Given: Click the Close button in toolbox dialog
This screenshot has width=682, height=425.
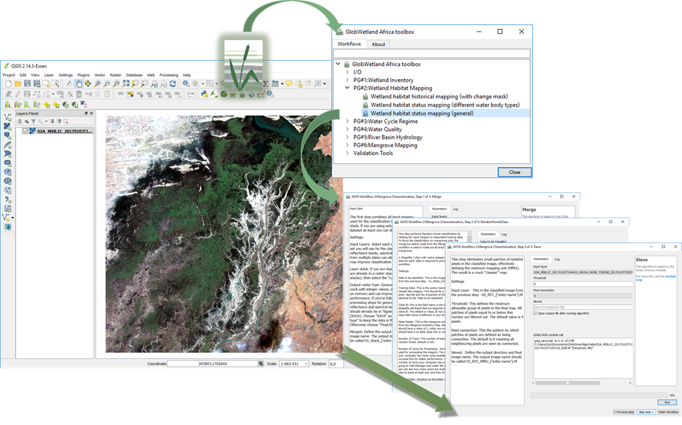Looking at the screenshot, I should pyautogui.click(x=515, y=172).
